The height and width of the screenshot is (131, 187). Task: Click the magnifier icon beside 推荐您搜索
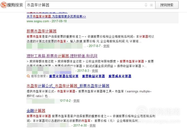click(x=28, y=76)
